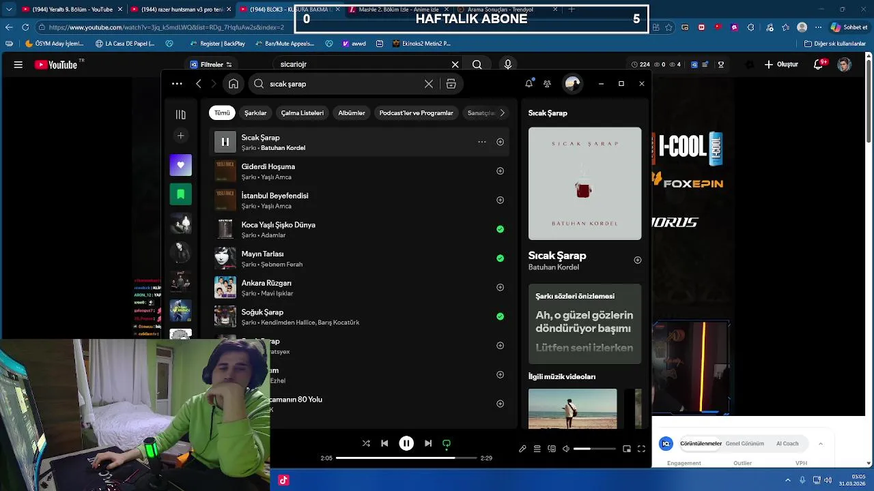Open connect to a device
Screen dimensions: 874x491
click(x=552, y=449)
